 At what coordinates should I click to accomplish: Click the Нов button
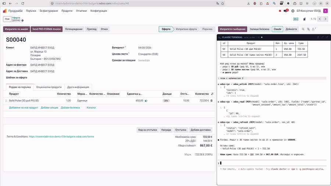click(x=7, y=19)
